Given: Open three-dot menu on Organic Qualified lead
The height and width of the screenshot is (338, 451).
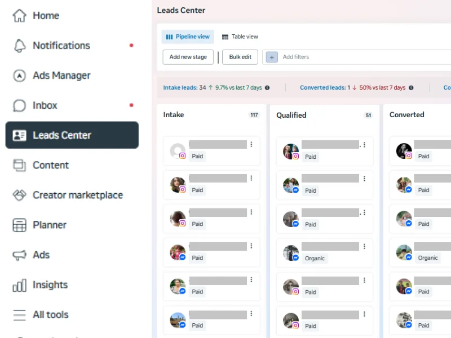Looking at the screenshot, I should tap(365, 247).
